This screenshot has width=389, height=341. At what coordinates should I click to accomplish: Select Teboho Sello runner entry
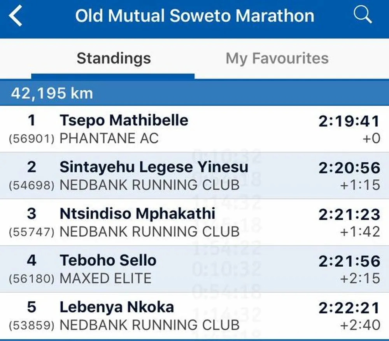pyautogui.click(x=194, y=269)
